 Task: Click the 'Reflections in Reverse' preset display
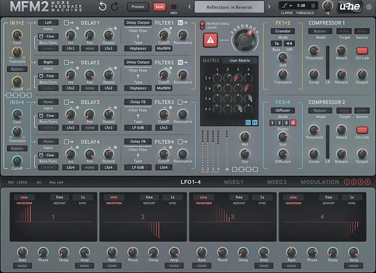click(x=229, y=7)
